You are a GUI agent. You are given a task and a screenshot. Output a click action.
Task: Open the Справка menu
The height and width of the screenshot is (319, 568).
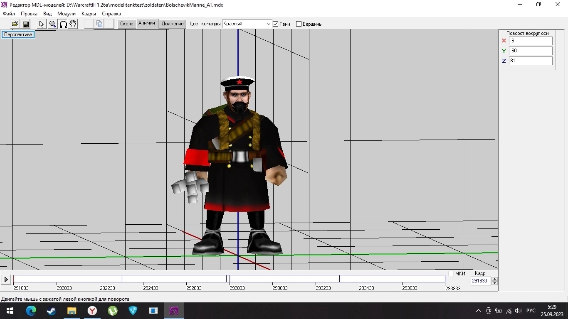[111, 14]
